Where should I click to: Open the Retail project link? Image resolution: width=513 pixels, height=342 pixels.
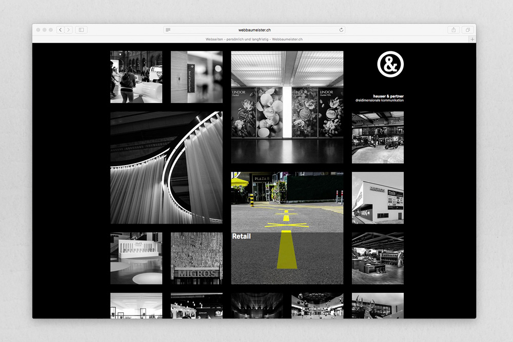point(241,236)
